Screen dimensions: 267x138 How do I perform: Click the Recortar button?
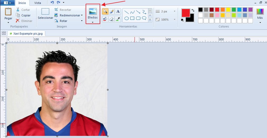point(63,10)
